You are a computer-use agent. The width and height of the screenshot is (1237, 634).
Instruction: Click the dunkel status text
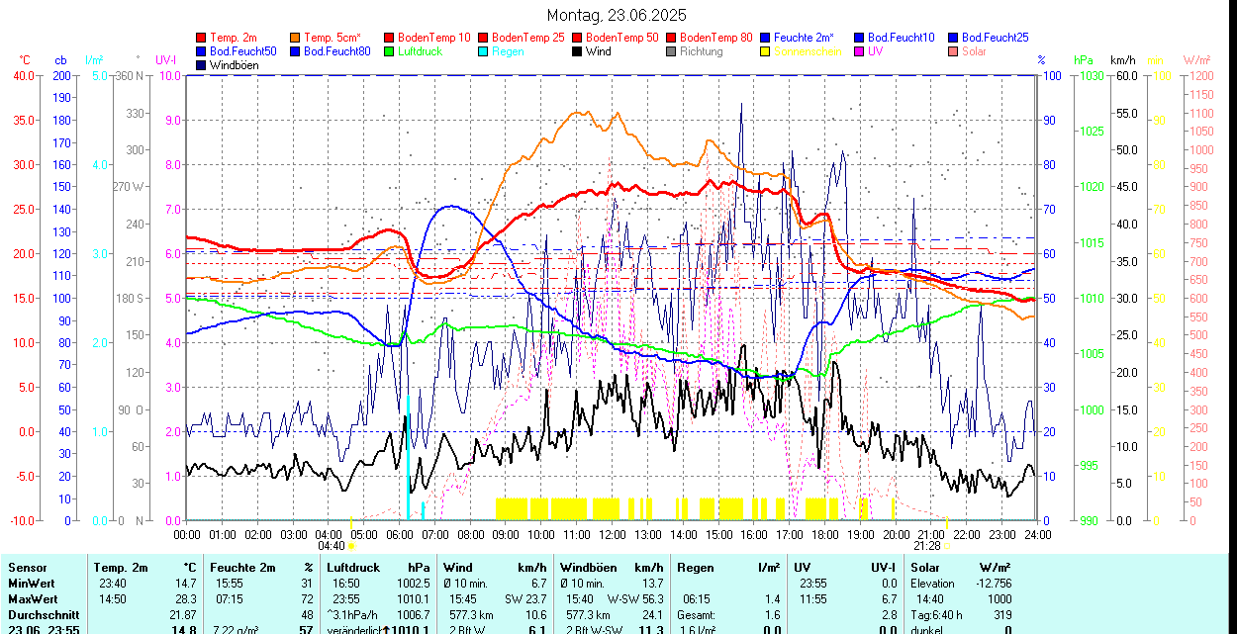[x=928, y=630]
